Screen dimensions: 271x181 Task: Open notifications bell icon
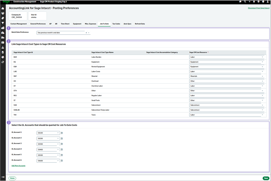(x=254, y=2)
